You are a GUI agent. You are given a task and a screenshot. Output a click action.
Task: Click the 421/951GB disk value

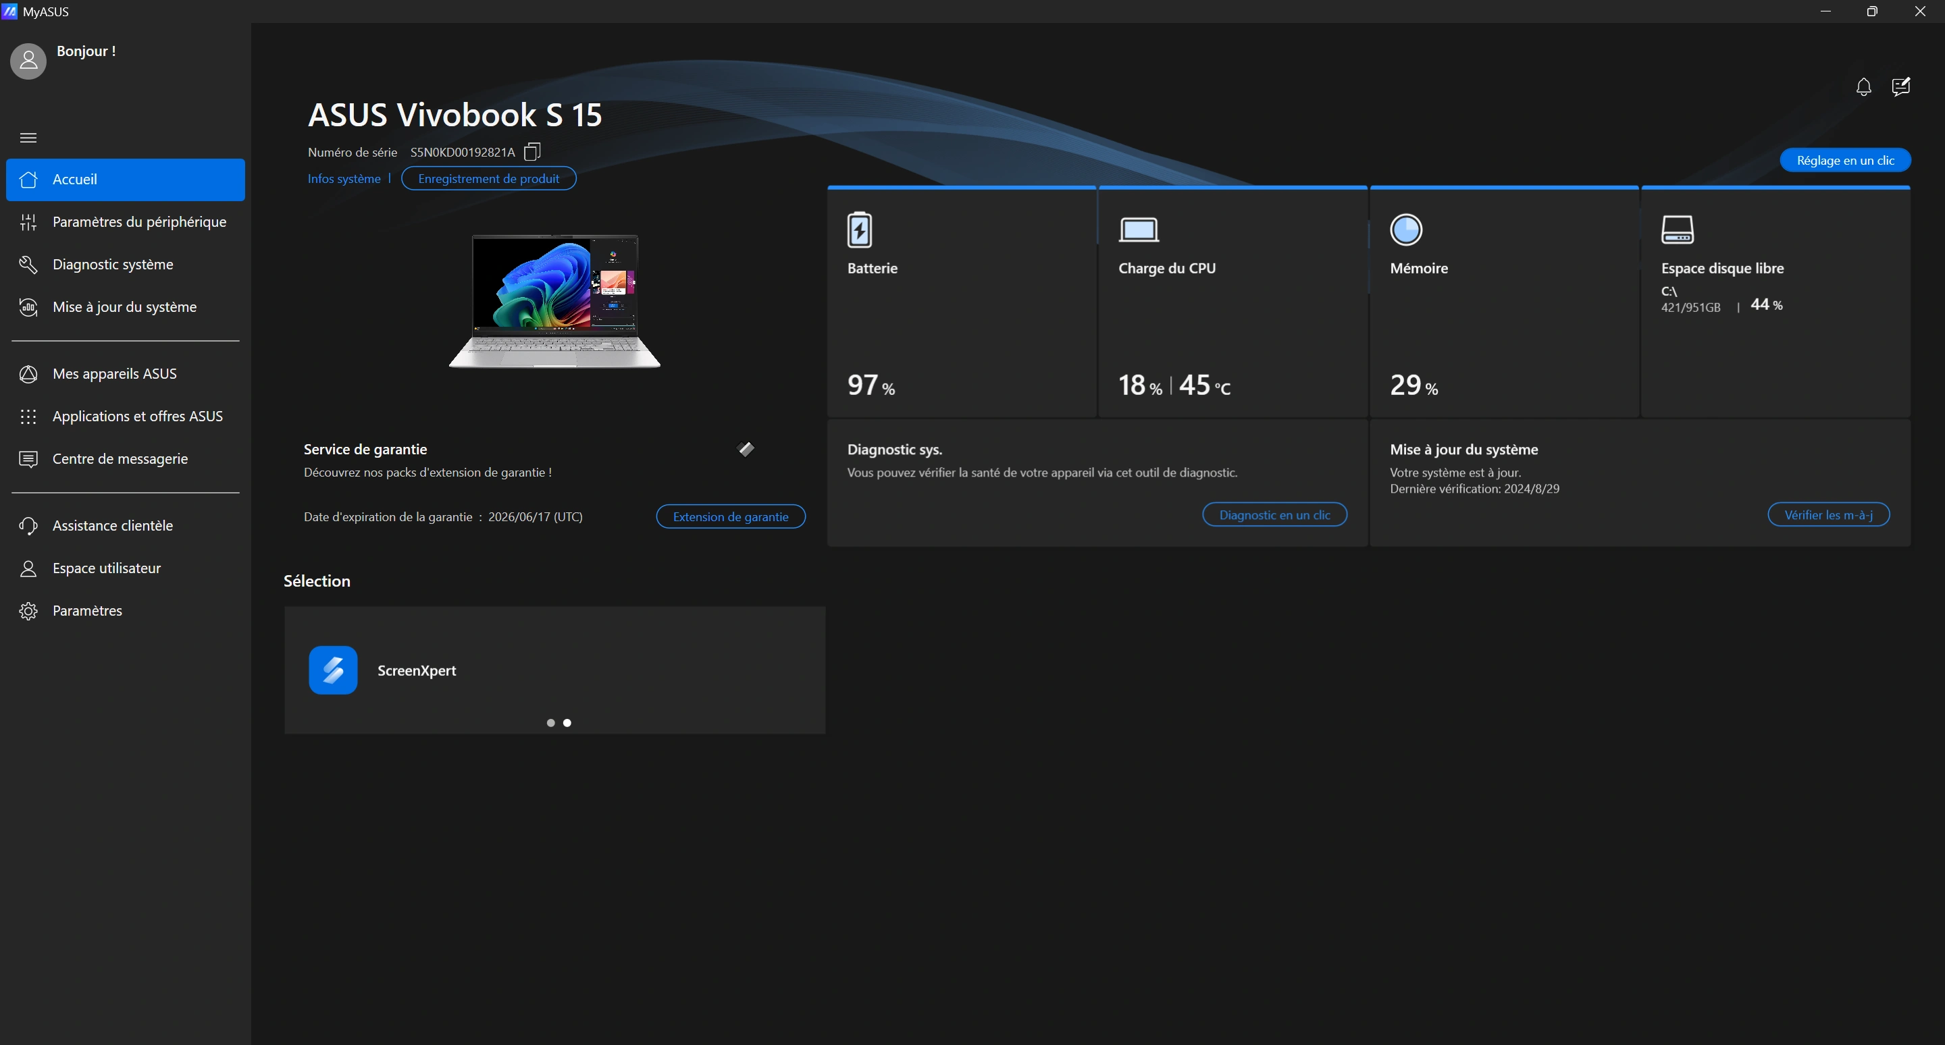coord(1690,307)
